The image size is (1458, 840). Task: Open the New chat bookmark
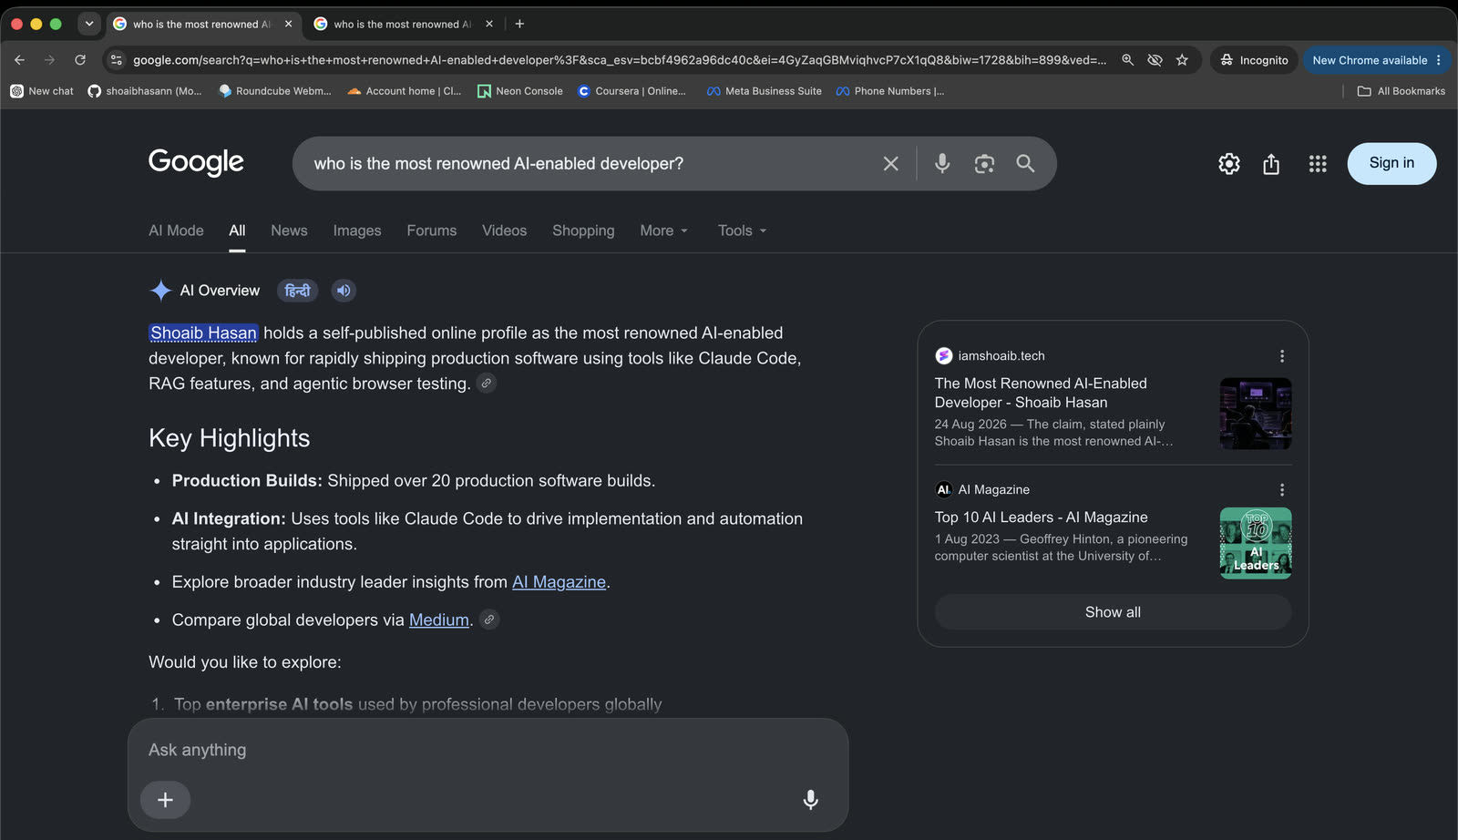(x=42, y=91)
